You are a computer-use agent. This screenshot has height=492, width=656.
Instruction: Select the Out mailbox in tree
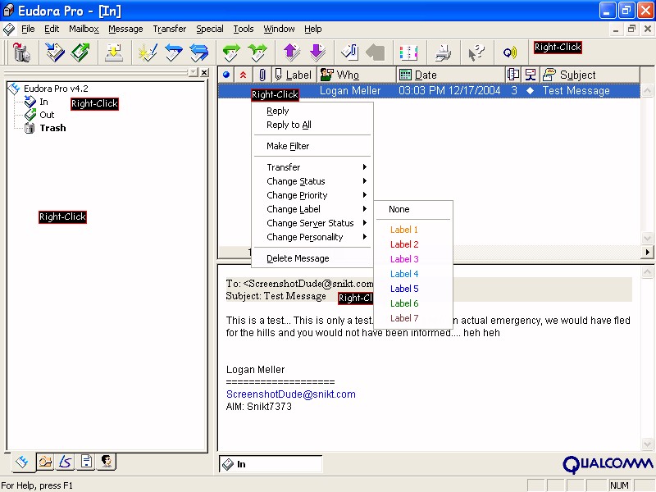tap(47, 115)
